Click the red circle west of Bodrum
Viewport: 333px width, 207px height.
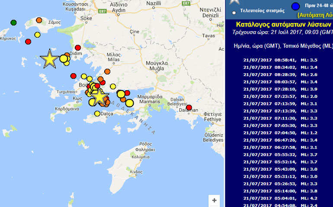point(73,76)
